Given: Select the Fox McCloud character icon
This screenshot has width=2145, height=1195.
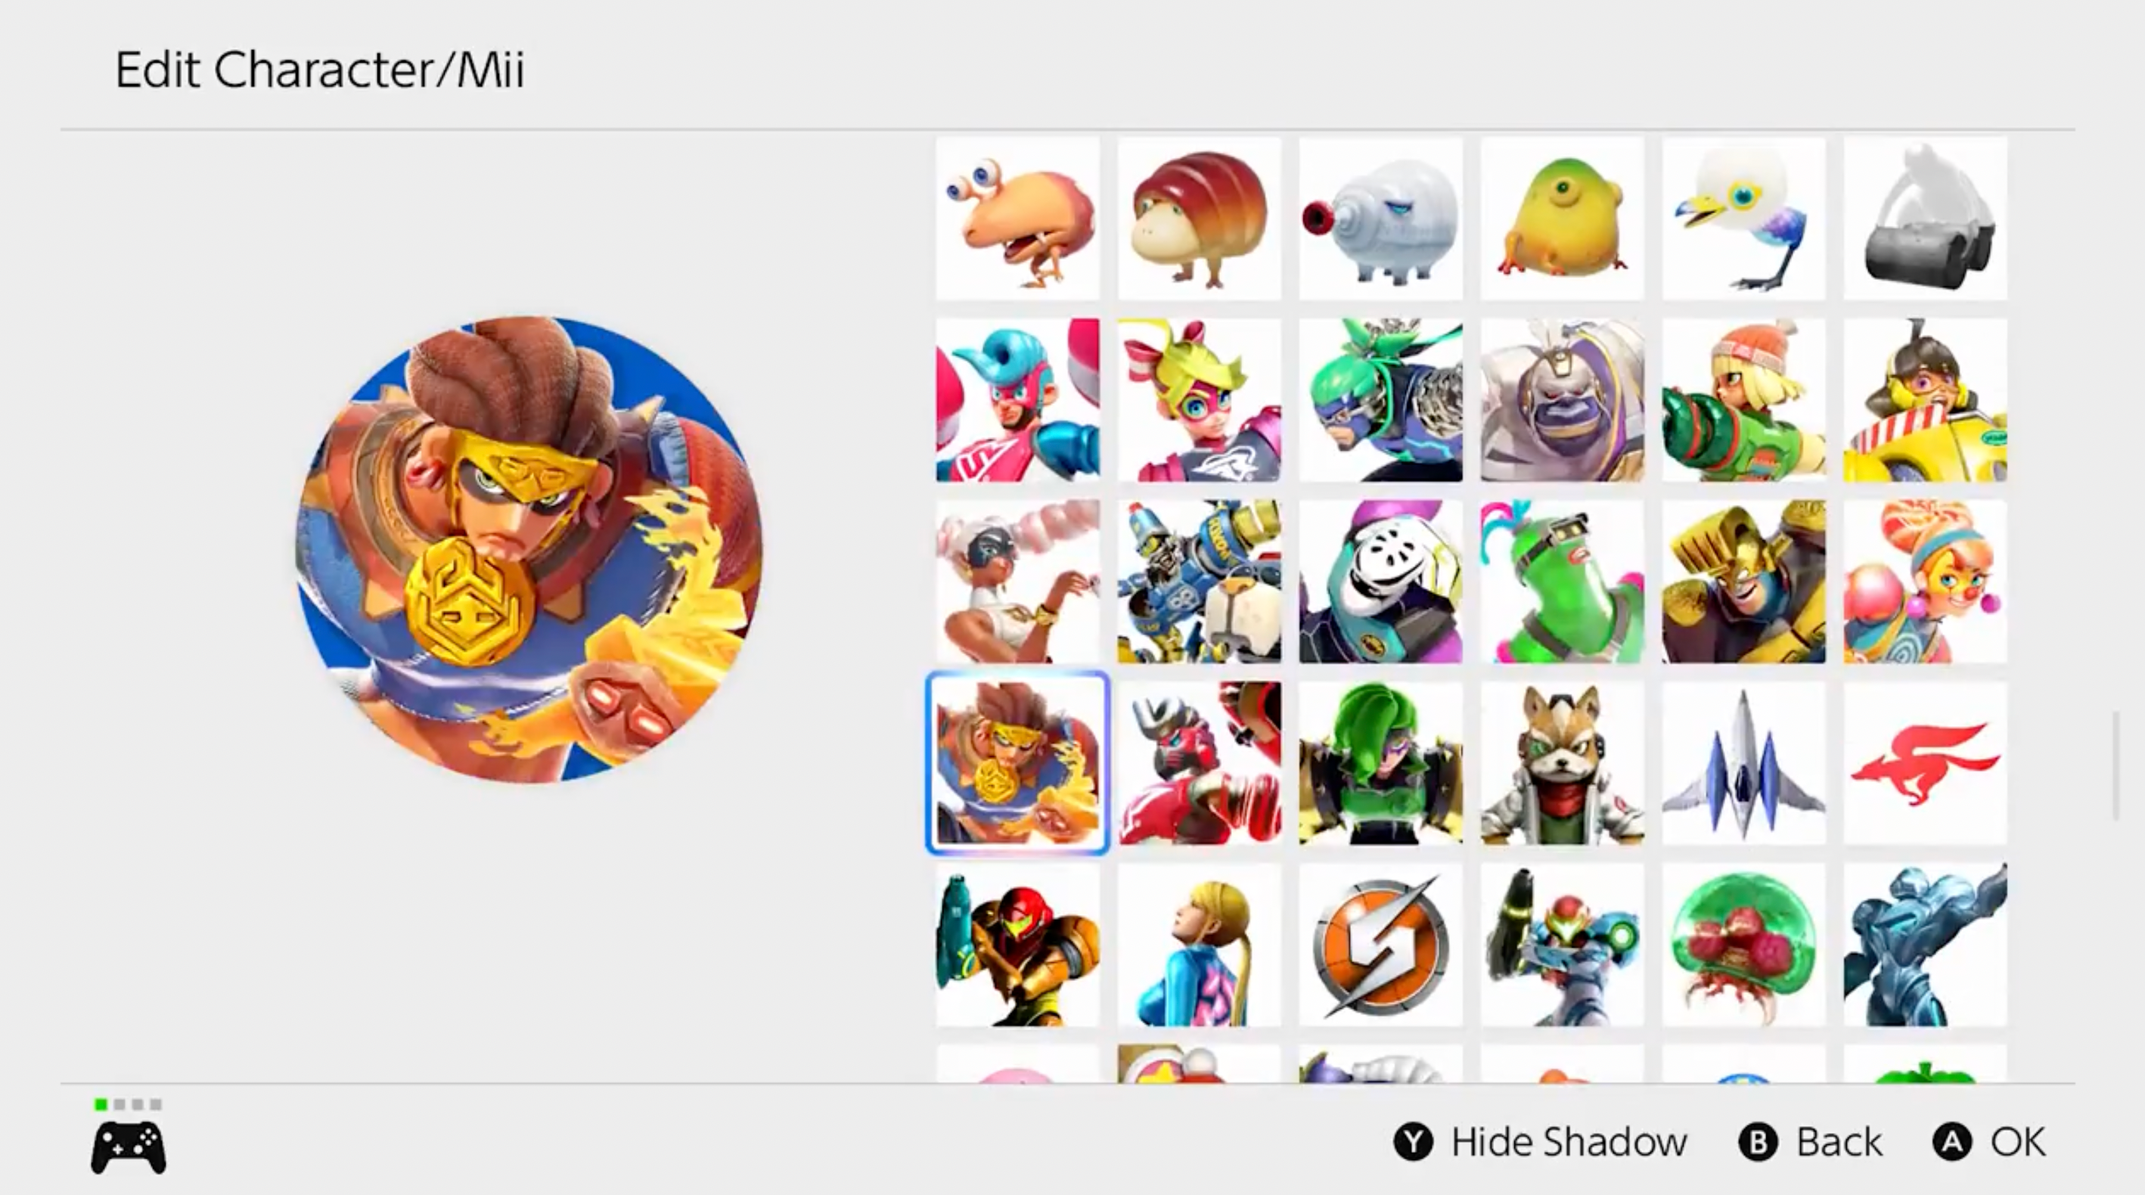Looking at the screenshot, I should tap(1561, 763).
